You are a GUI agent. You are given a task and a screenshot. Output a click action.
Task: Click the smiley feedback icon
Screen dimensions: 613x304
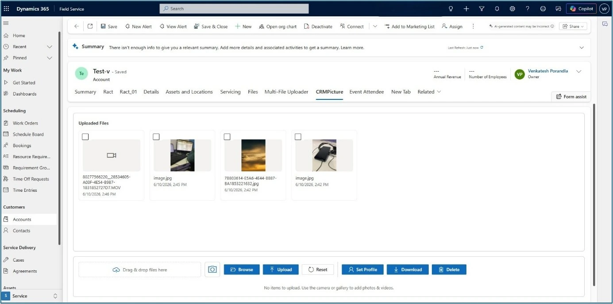pyautogui.click(x=543, y=8)
